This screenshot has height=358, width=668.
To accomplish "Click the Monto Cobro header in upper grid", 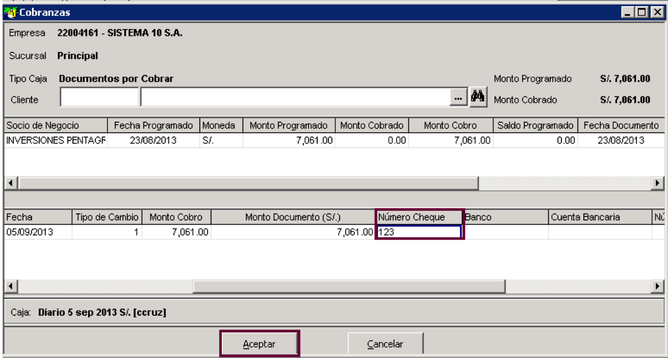I will [x=450, y=125].
